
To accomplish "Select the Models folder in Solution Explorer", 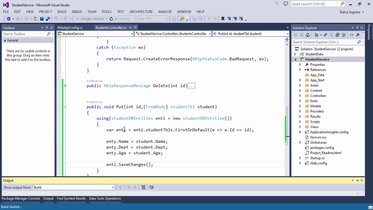I will click(316, 106).
